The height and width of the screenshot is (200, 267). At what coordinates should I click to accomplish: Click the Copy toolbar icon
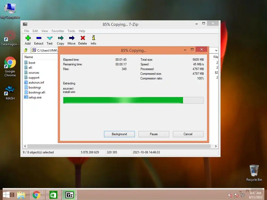point(60,40)
